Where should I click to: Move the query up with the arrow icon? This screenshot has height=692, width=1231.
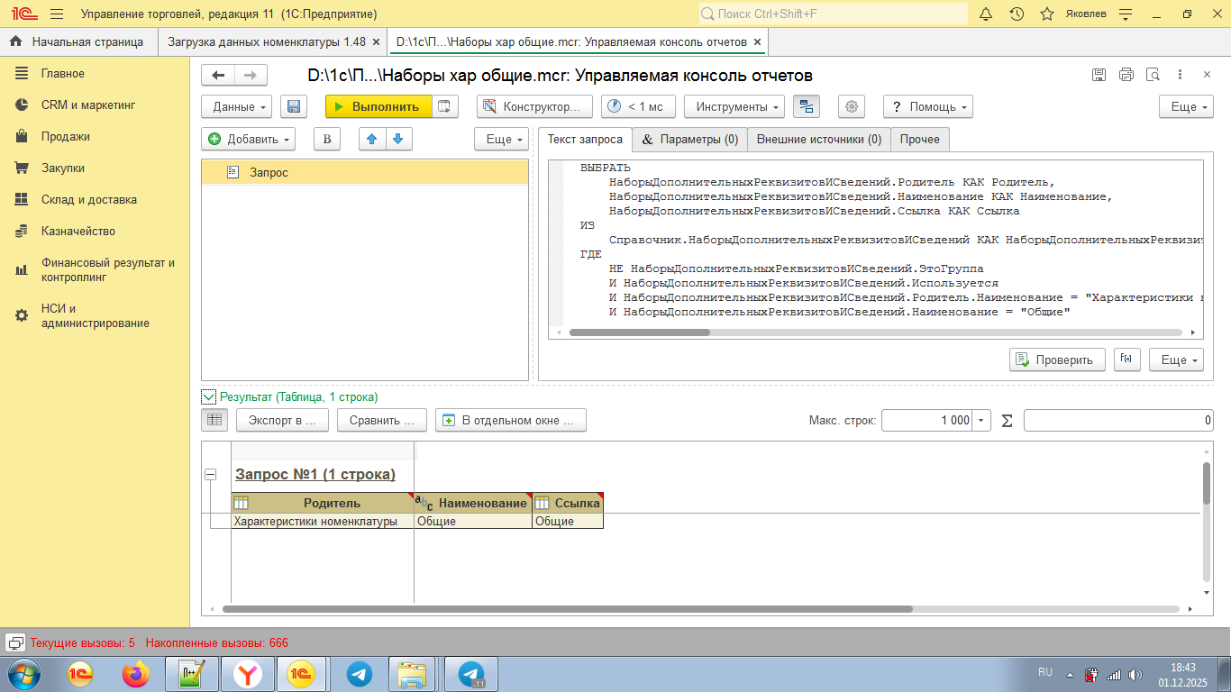click(372, 139)
